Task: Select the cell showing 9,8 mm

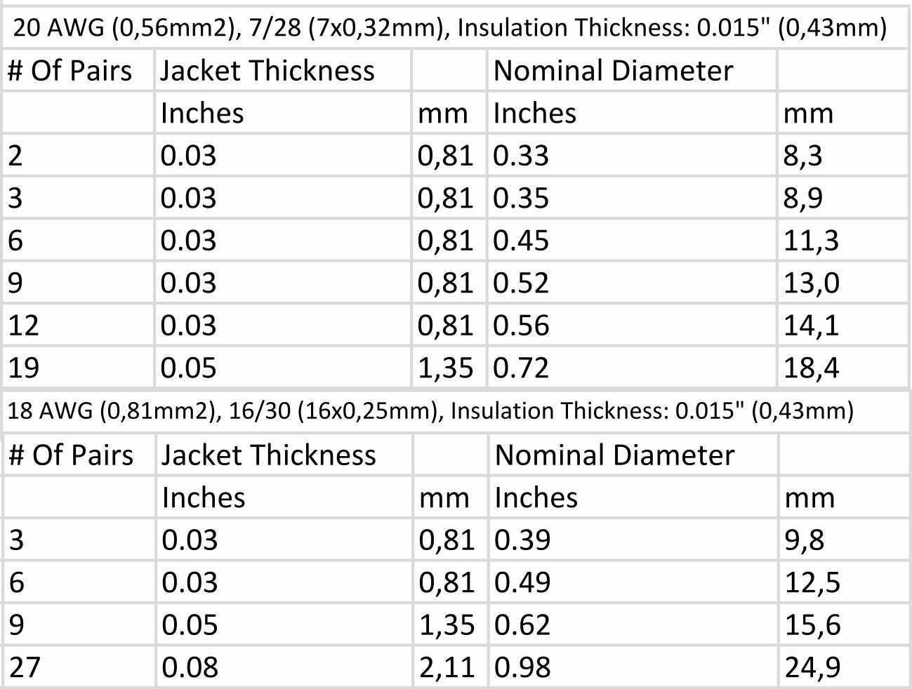Action: click(844, 540)
